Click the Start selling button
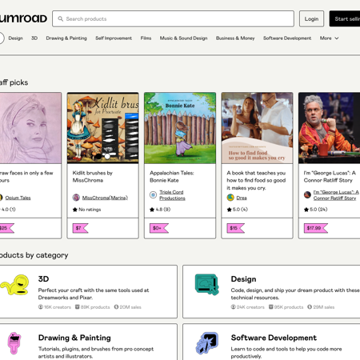This screenshot has height=360, width=360. (345, 18)
